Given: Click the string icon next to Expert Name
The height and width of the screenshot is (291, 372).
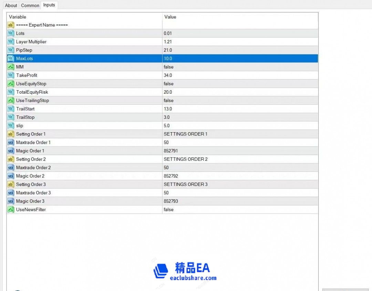Looking at the screenshot, I should tap(11, 25).
